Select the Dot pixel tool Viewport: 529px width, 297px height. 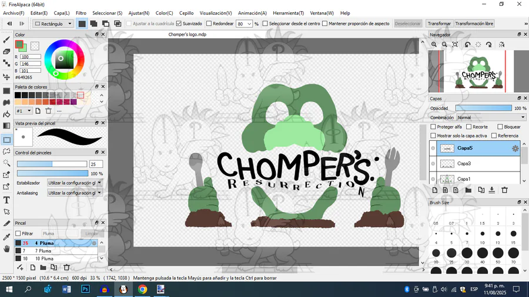[x=6, y=63]
